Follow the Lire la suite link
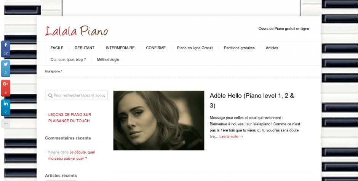The image size is (358, 181). (x=231, y=136)
